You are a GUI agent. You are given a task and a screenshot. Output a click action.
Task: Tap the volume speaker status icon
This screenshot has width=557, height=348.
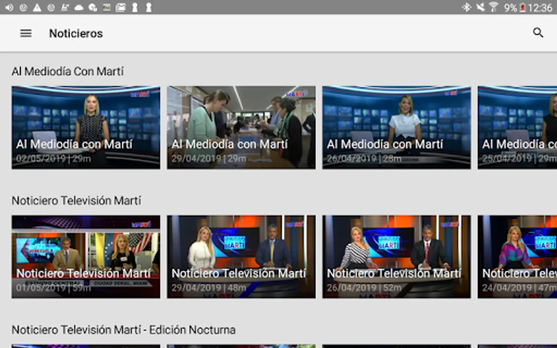(x=9, y=7)
